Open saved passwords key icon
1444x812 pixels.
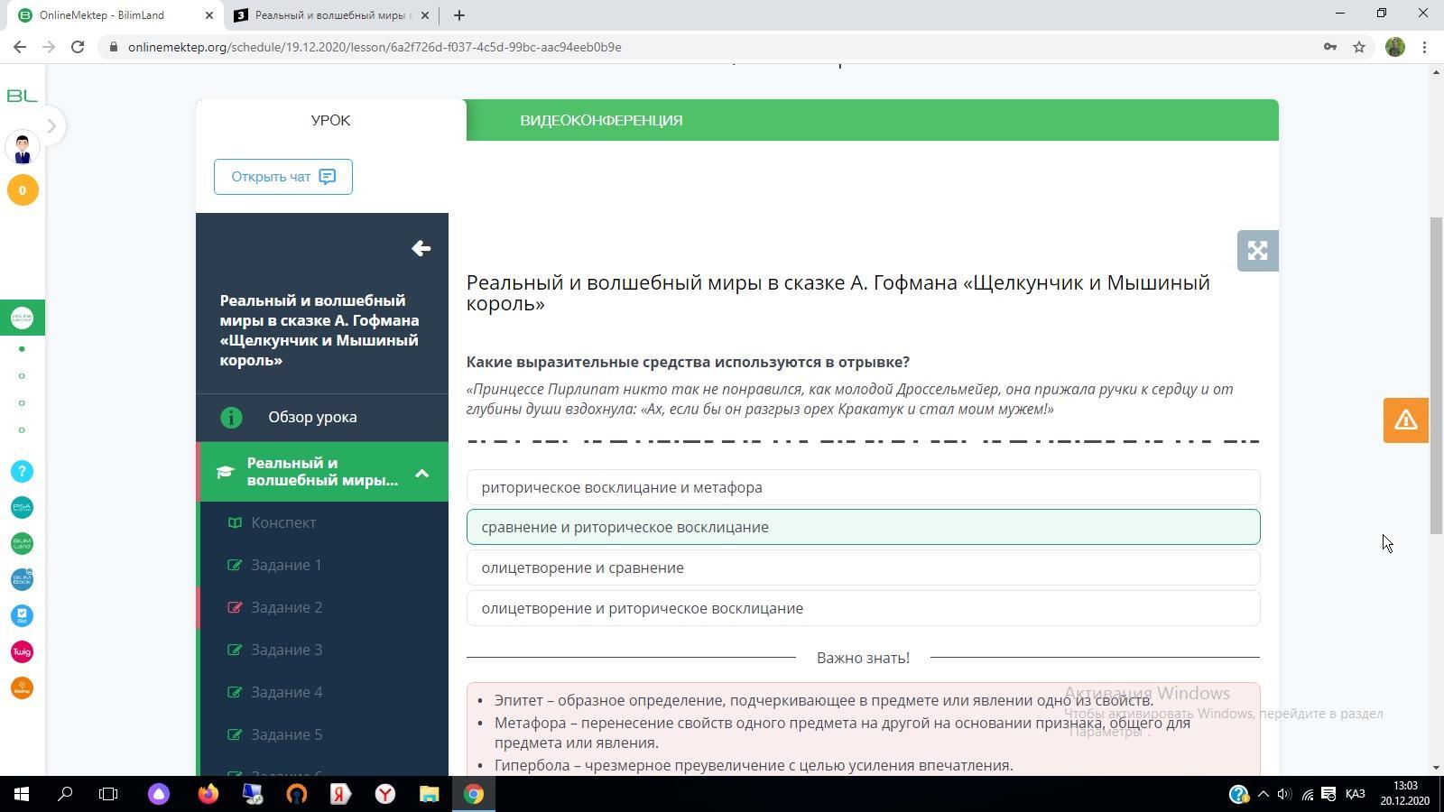pyautogui.click(x=1330, y=47)
